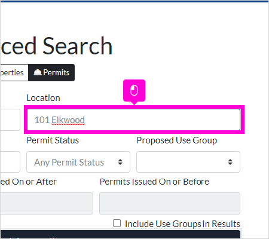Open the Any Permit Status dropdown
This screenshot has height=239, width=269.
[78, 162]
